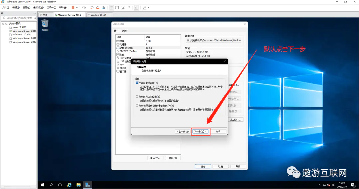Viewport: 359px width, 189px height.
Task: Click the take snapshot clock icon
Action: click(x=92, y=8)
